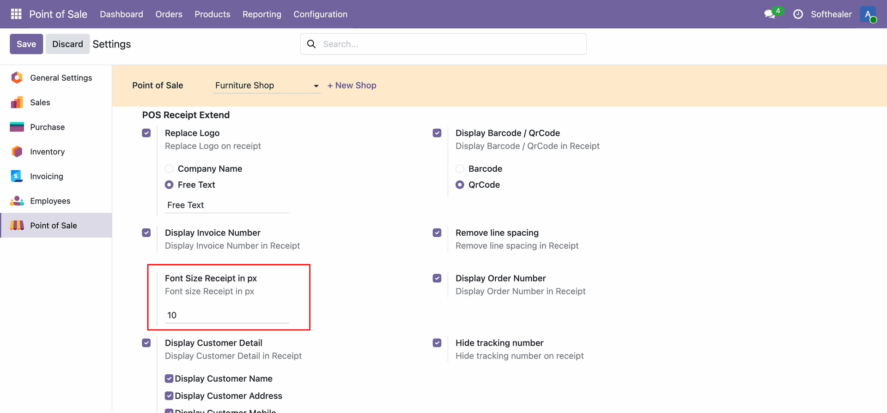Click the Softhealer company name

pos(831,14)
